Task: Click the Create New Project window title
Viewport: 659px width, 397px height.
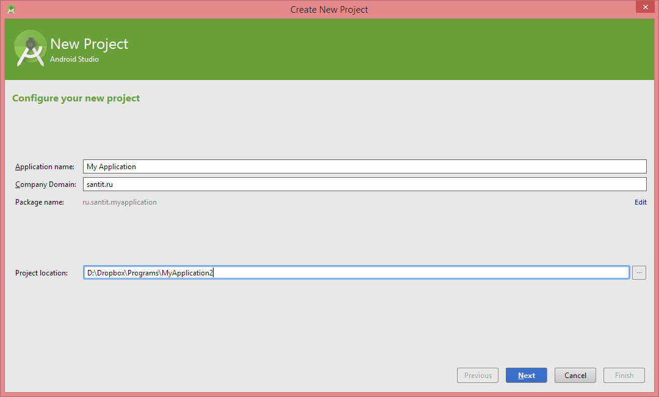Action: pos(329,10)
